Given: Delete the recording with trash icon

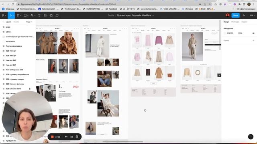Looking at the screenshot, I should pyautogui.click(x=77, y=137).
